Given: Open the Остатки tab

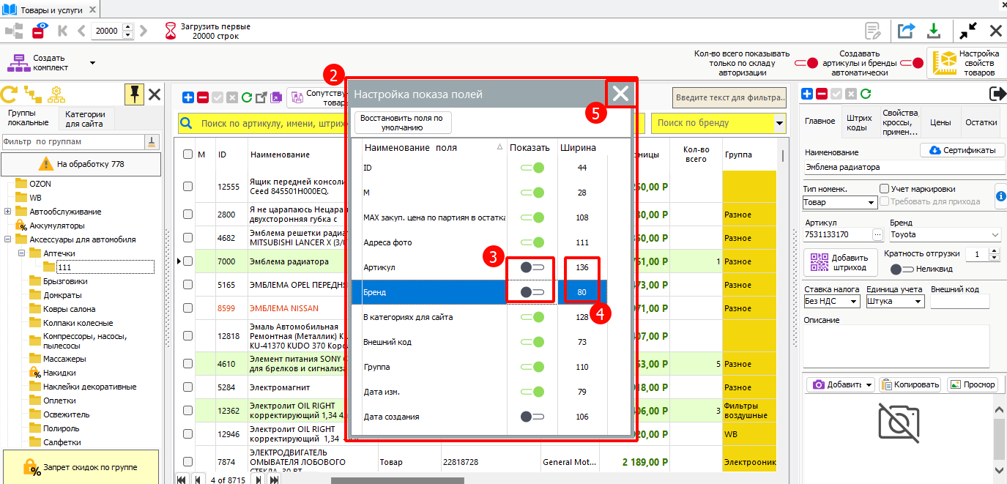Looking at the screenshot, I should (981, 122).
